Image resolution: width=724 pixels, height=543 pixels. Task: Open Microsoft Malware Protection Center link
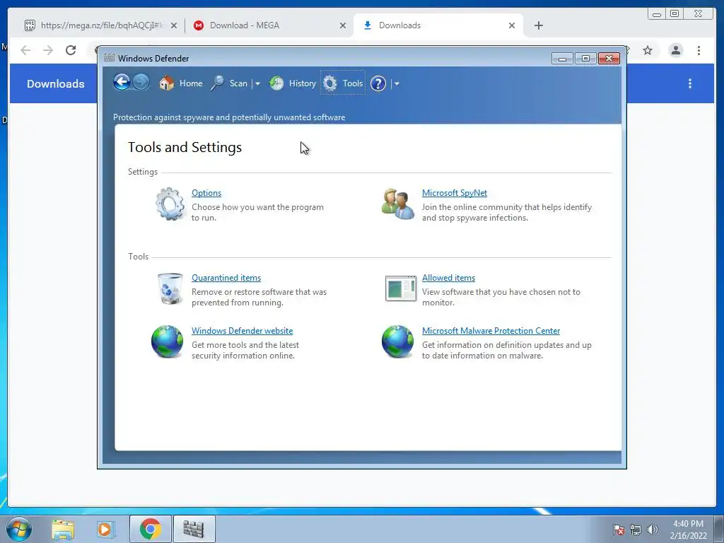(491, 331)
